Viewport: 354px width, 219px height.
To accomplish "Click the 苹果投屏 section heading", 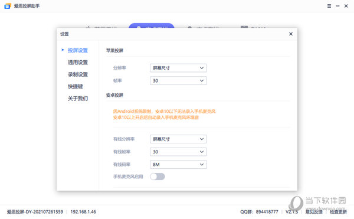I will (x=114, y=51).
